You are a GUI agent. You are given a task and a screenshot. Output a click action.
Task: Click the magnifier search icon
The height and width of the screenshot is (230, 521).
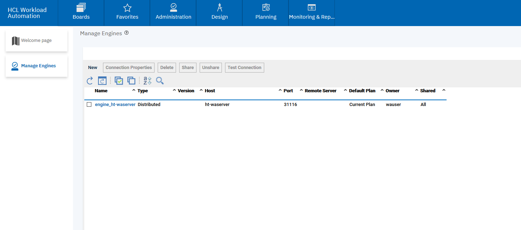tap(160, 81)
